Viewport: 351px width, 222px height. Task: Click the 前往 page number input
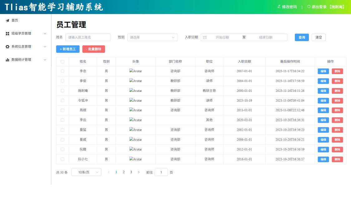161,172
